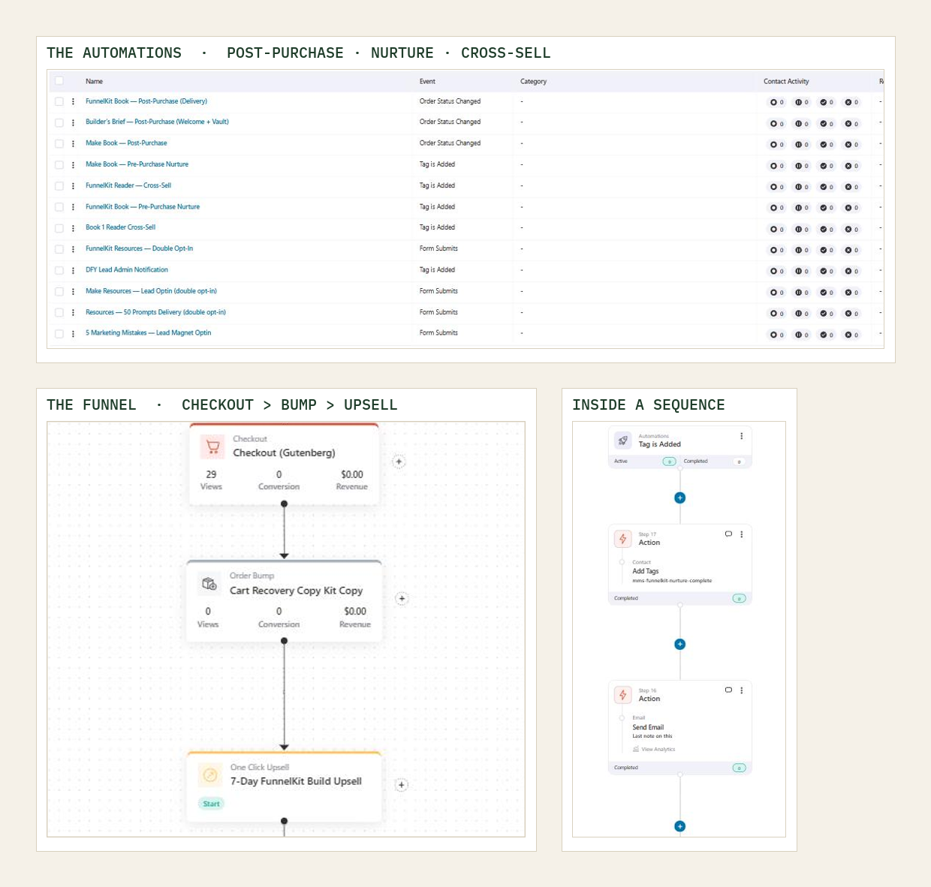
Task: Select the Make Book — Pre-Purchase Nurture checkbox
Action: (59, 164)
